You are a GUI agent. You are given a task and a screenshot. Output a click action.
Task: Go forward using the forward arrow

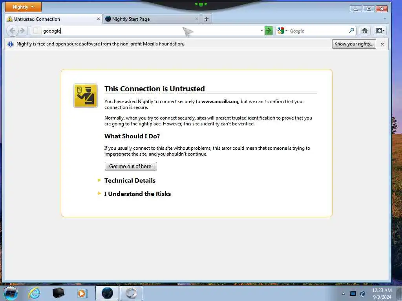tap(22, 31)
